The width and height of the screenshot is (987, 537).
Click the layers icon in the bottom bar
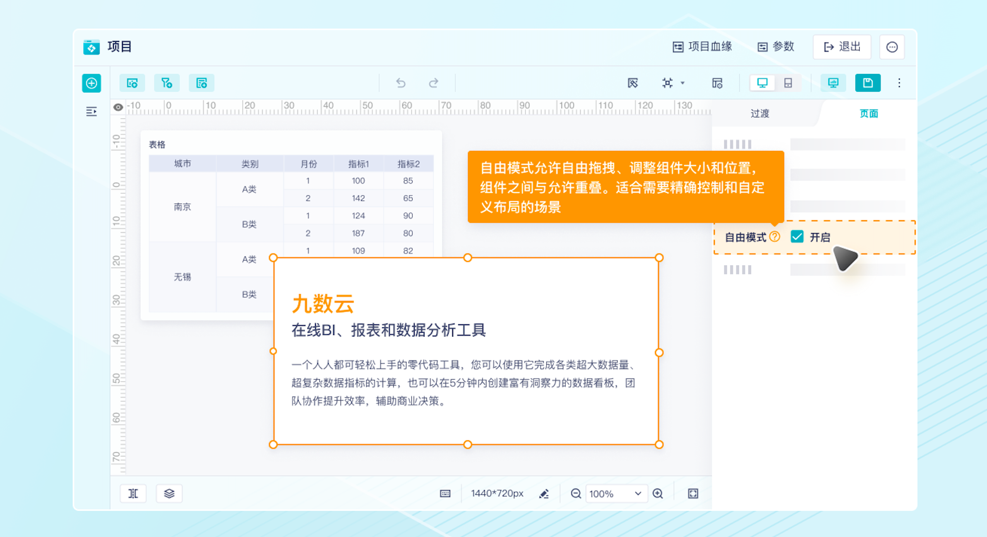[x=169, y=493]
